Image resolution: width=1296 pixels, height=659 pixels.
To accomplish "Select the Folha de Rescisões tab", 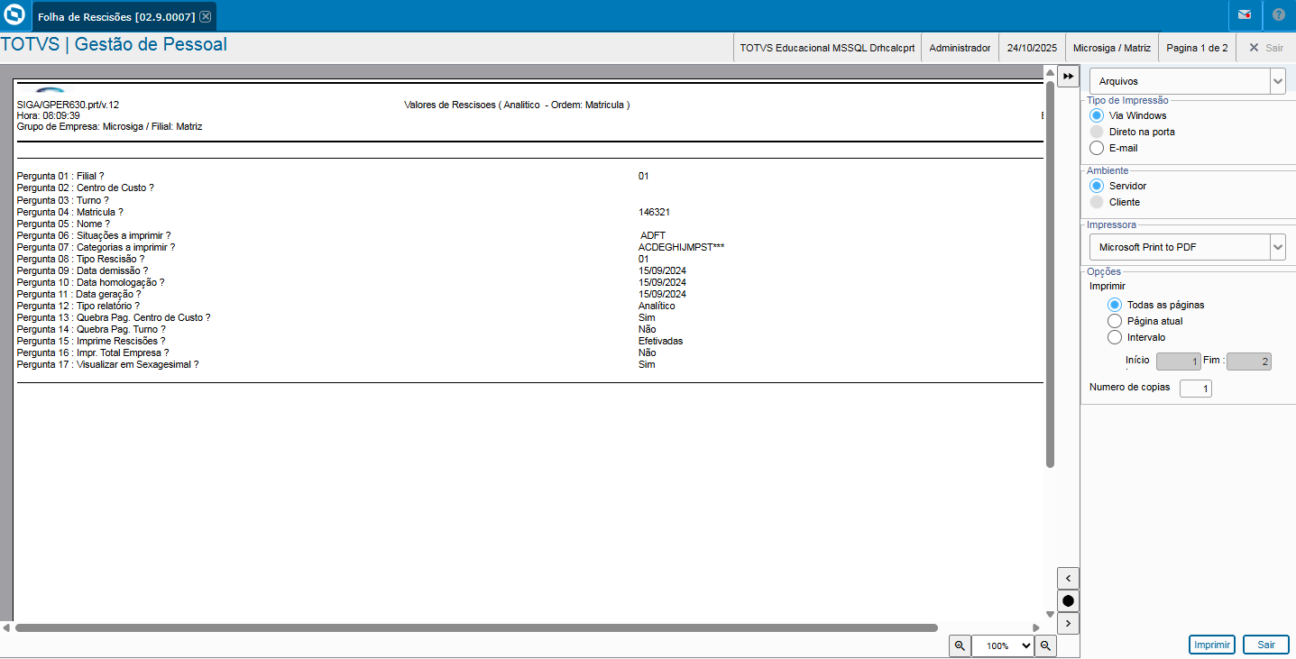I will coord(116,16).
